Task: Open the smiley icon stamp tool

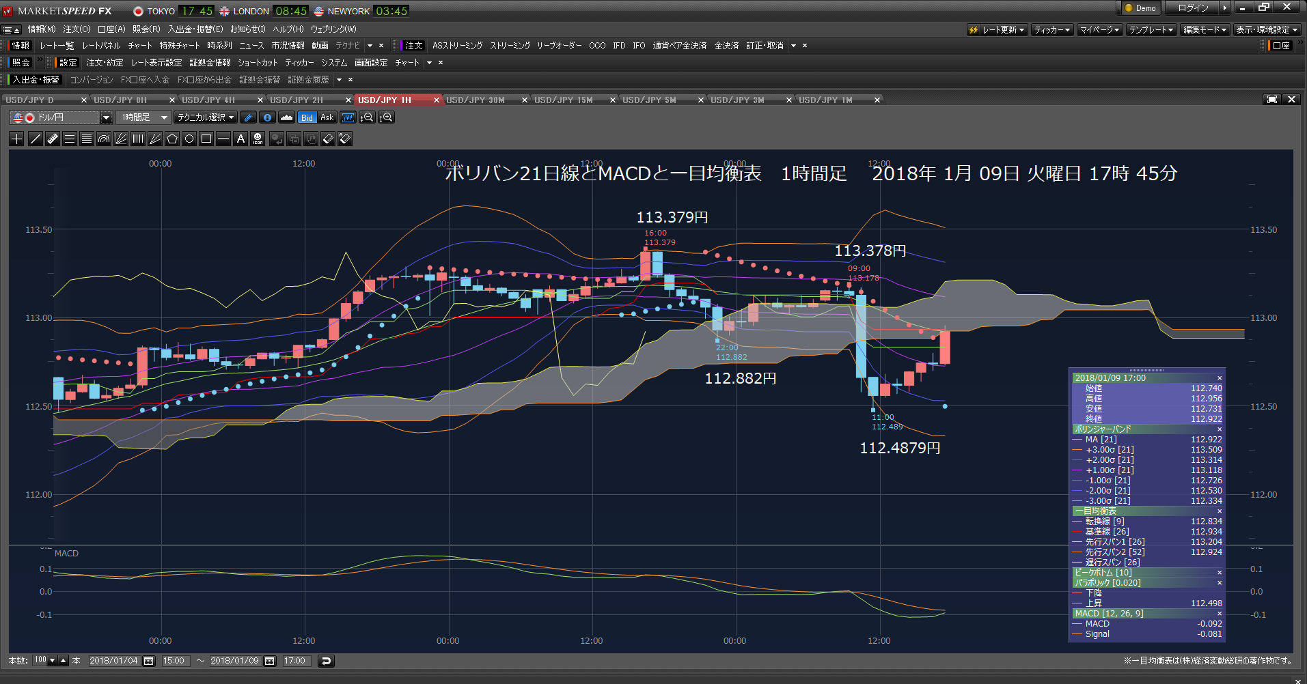Action: tap(258, 139)
